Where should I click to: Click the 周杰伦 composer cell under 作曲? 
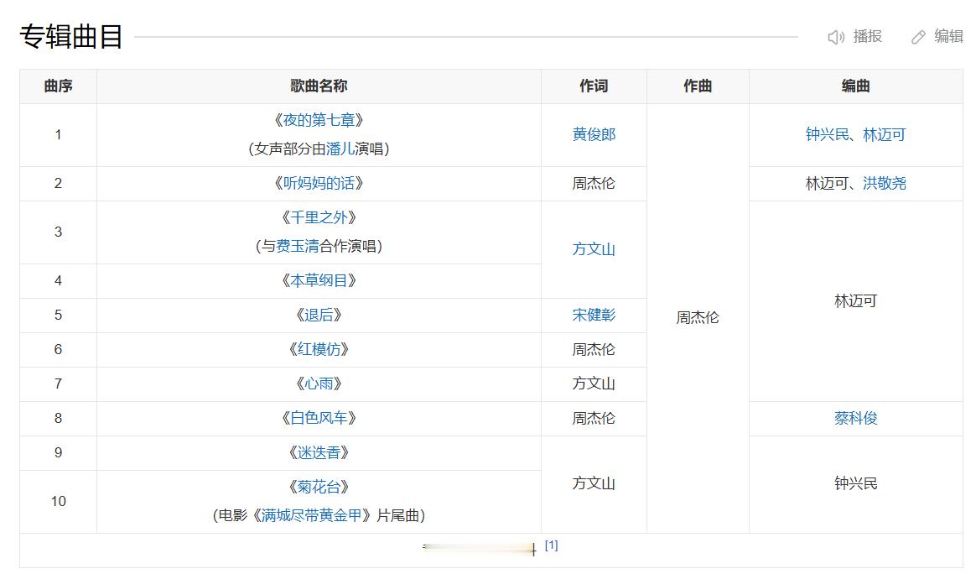click(698, 318)
